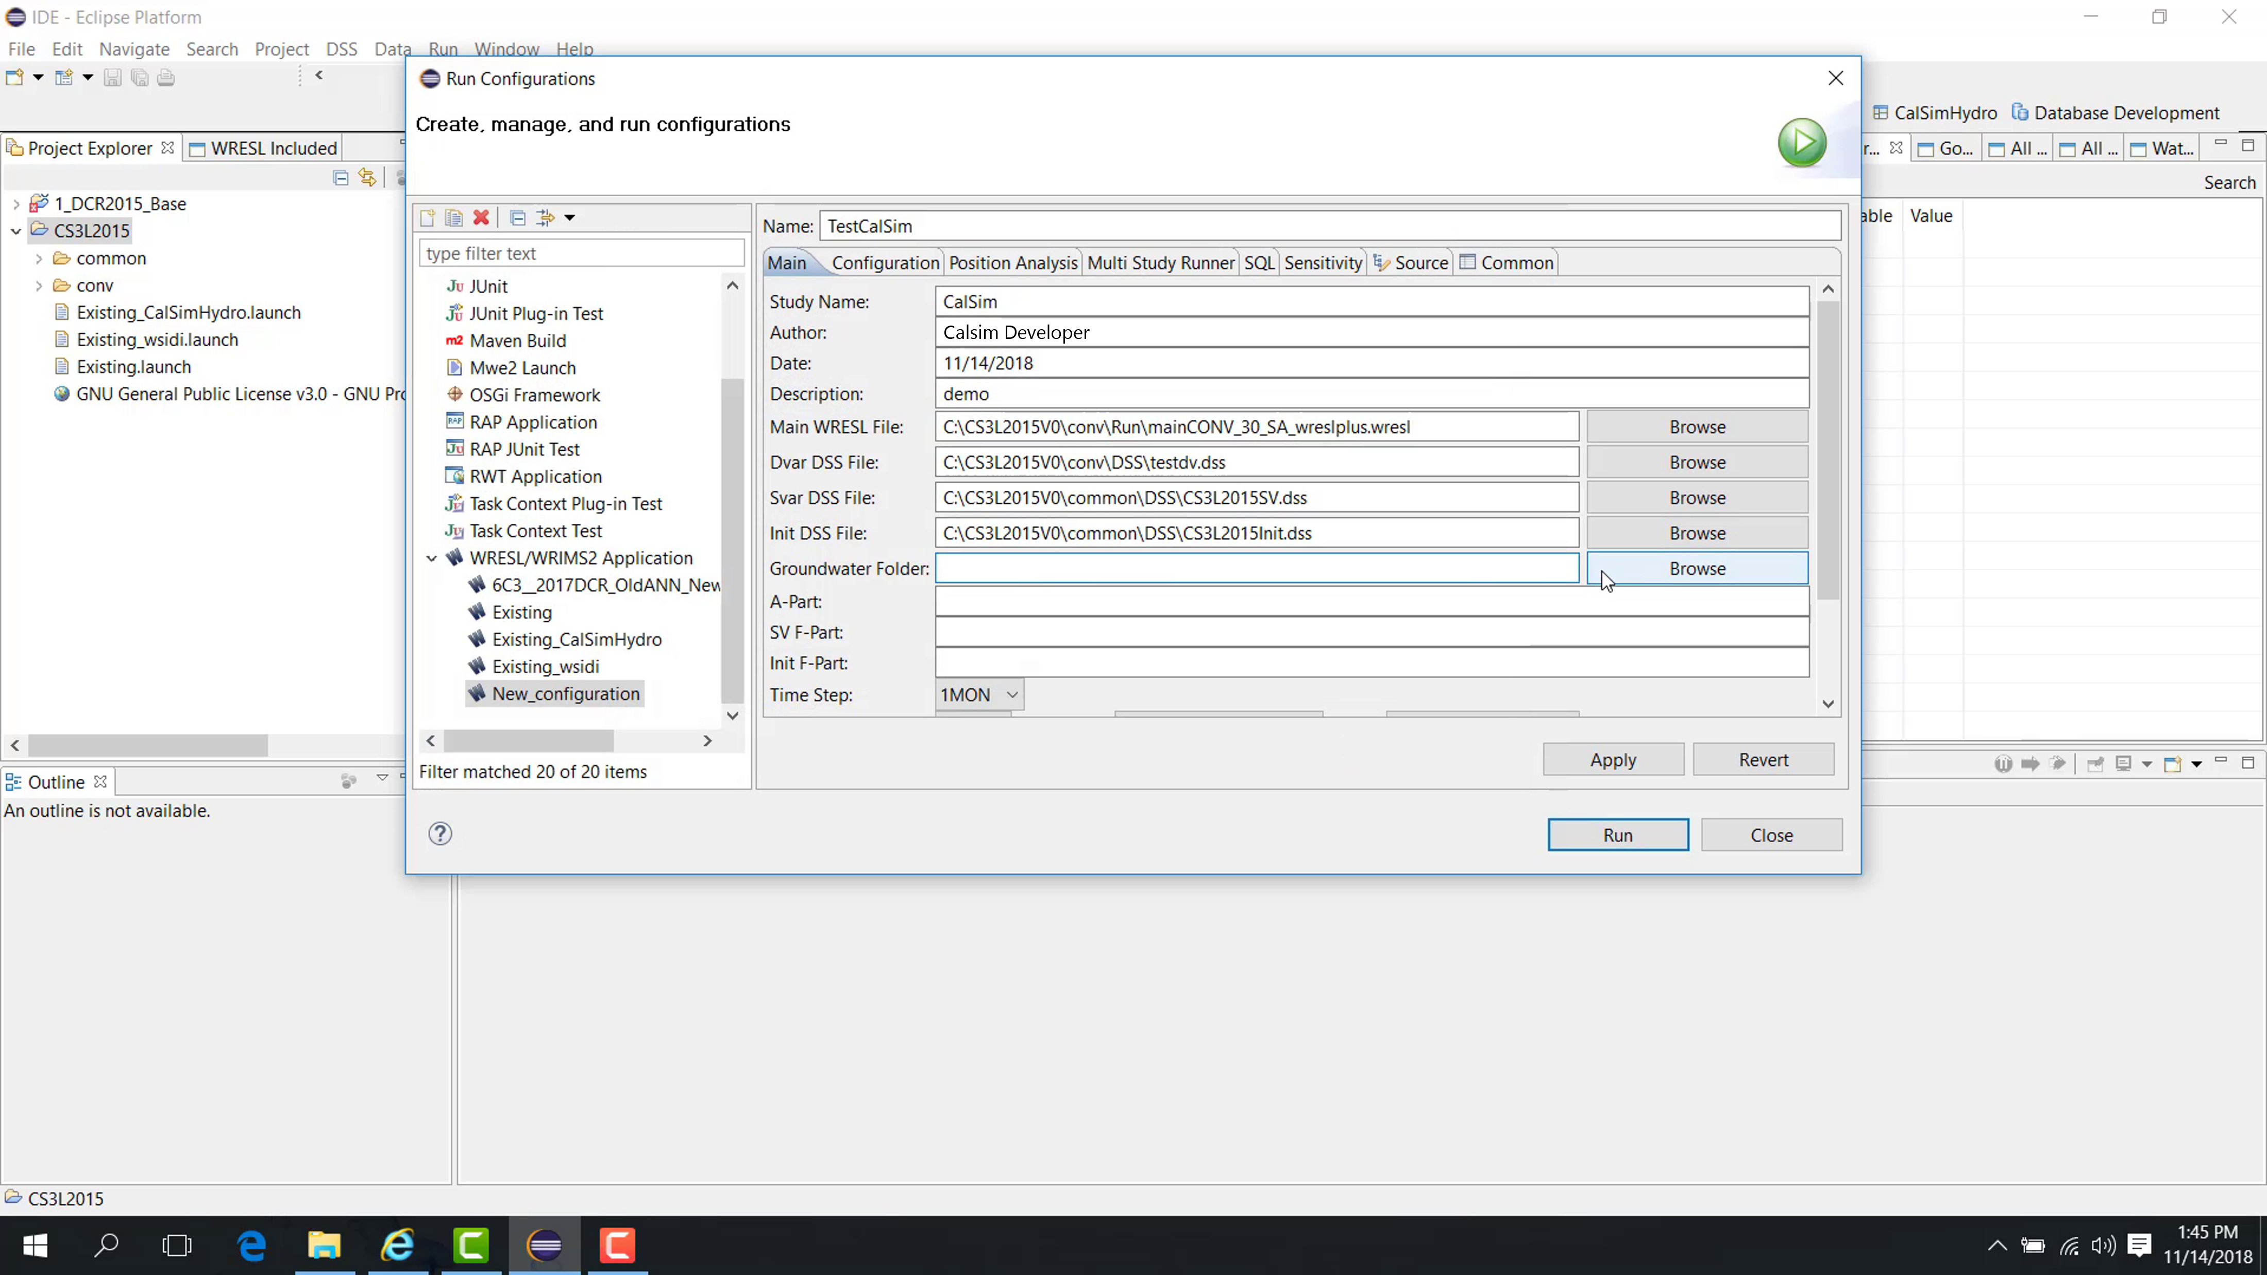
Task: Expand the conv folder
Action: click(39, 285)
